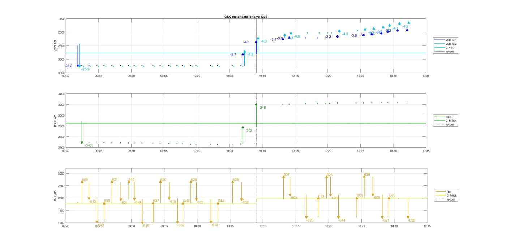This screenshot has height=250, width=506.
Task: Click the "-4.8" VBD data label
Action: coord(250,54)
